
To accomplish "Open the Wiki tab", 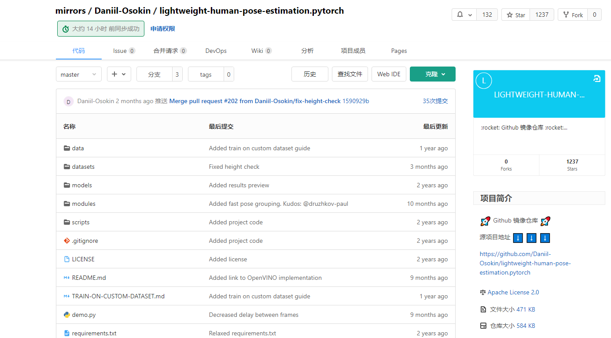I will (258, 51).
